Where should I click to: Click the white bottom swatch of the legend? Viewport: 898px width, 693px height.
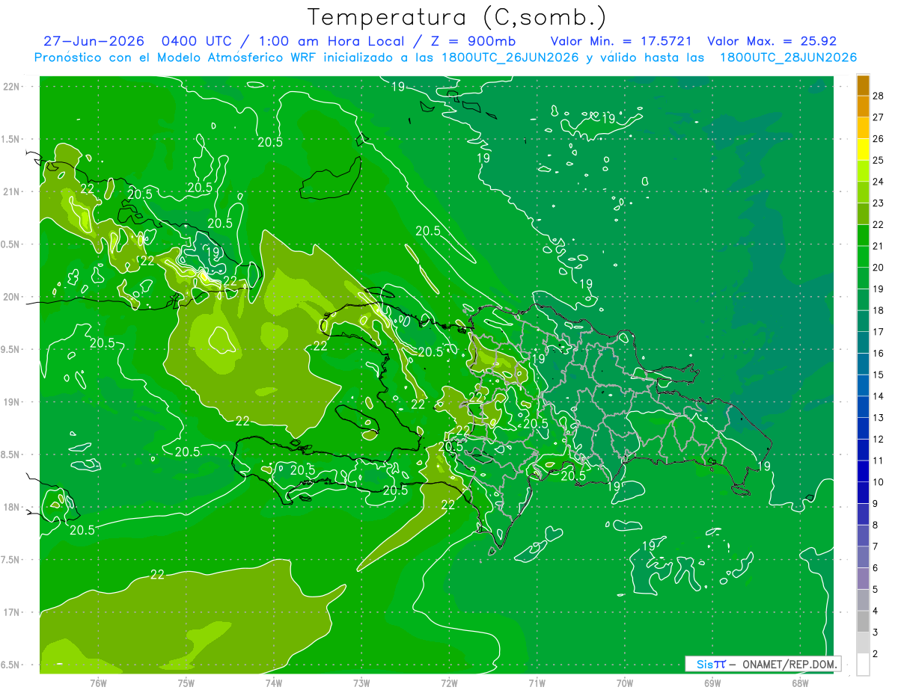863,664
